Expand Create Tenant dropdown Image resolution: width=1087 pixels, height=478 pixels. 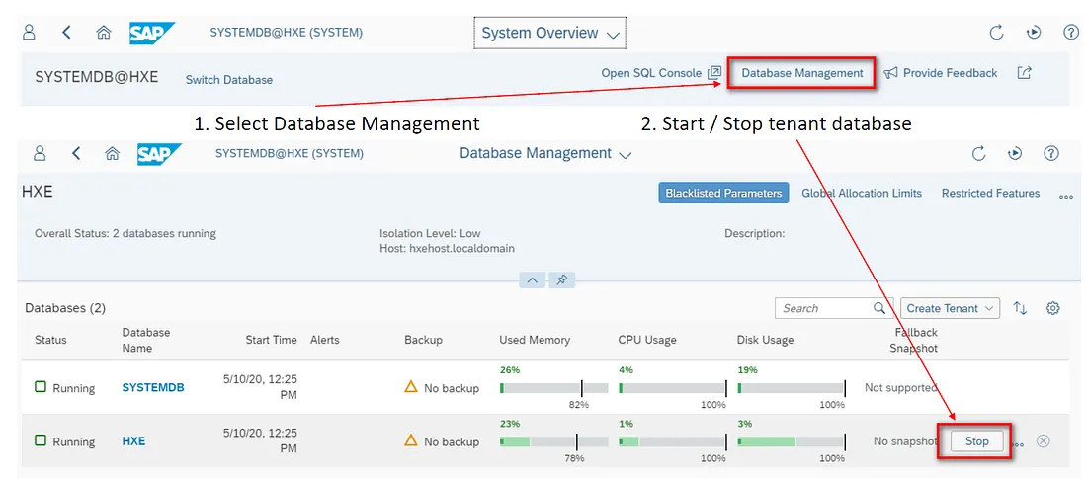[x=951, y=308]
